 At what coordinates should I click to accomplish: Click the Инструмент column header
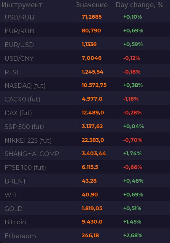click(22, 5)
